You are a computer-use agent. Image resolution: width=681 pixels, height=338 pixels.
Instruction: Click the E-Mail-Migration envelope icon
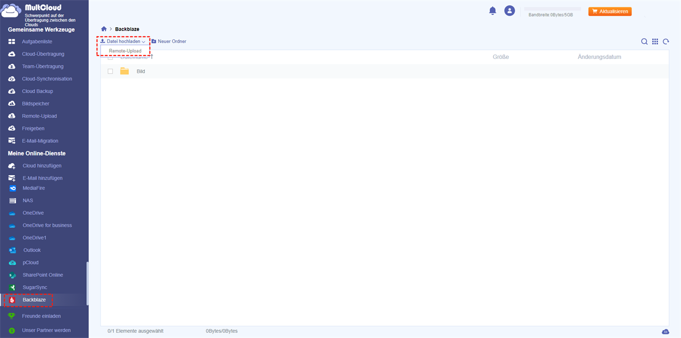pyautogui.click(x=11, y=141)
